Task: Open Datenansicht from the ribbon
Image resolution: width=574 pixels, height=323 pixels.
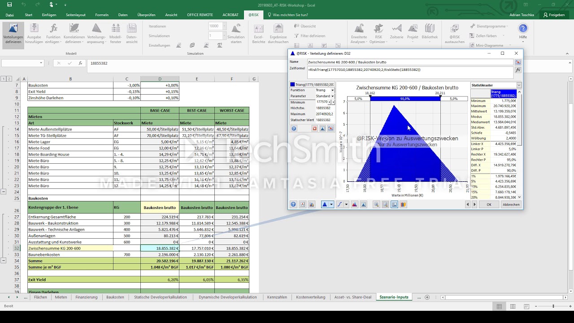Action: point(132,34)
